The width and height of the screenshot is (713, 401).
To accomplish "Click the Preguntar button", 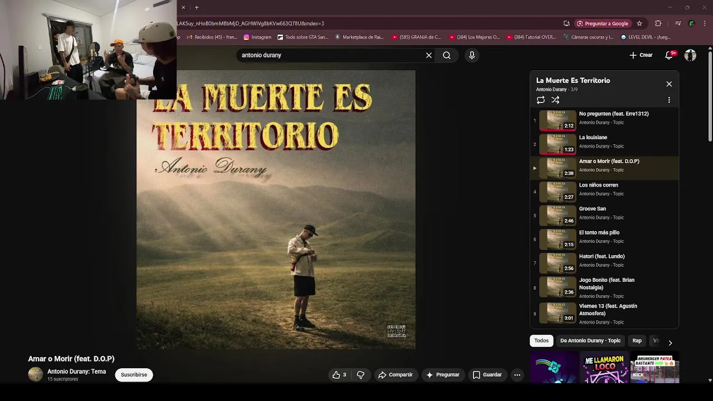I will (442, 375).
